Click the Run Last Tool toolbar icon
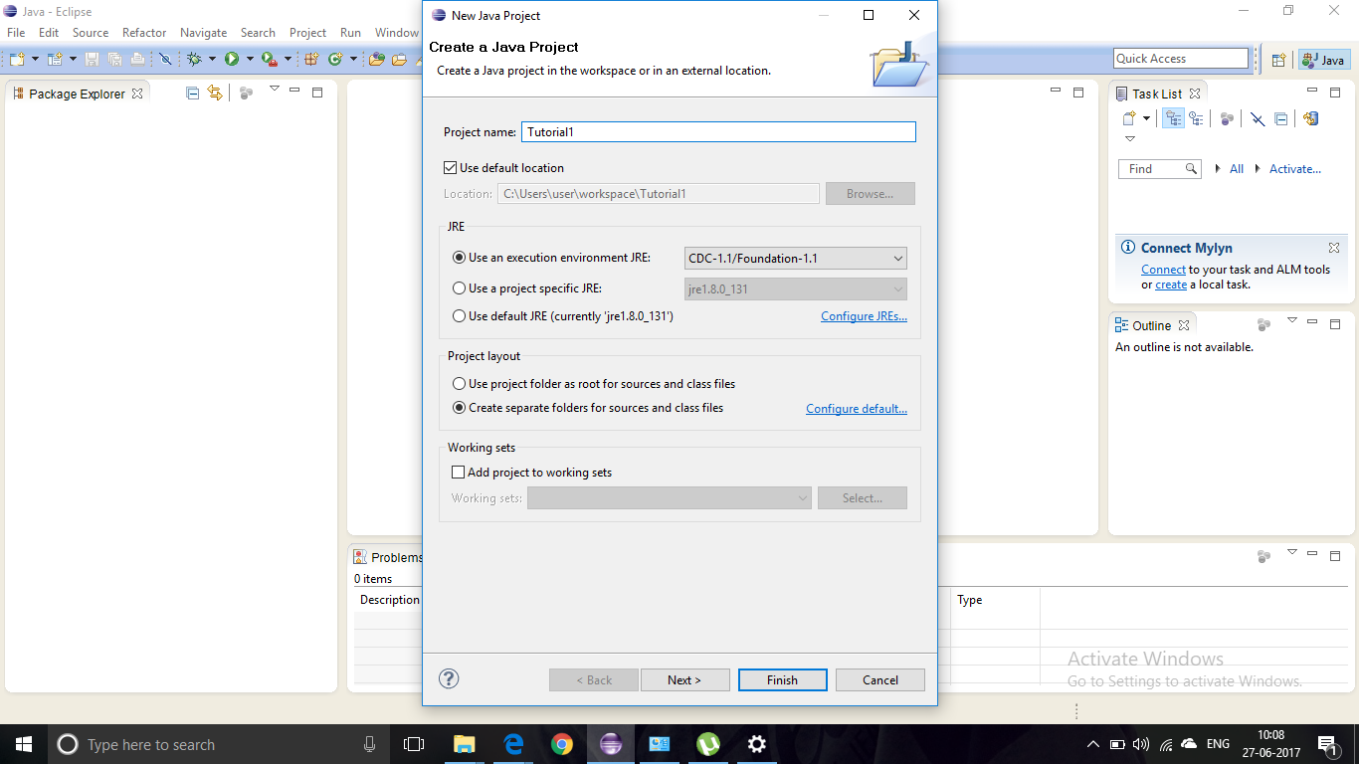Screen dimensions: 1359x764 [270, 59]
